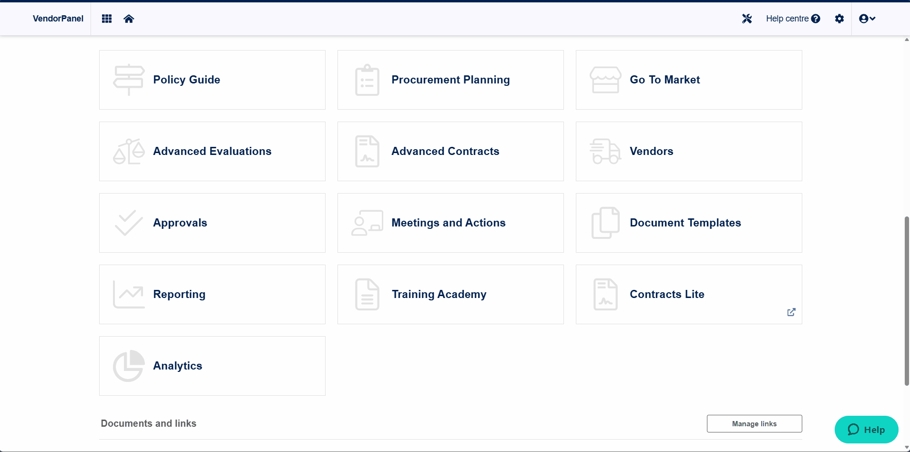Open the Meetings and Actions tile
This screenshot has width=910, height=452.
(450, 223)
